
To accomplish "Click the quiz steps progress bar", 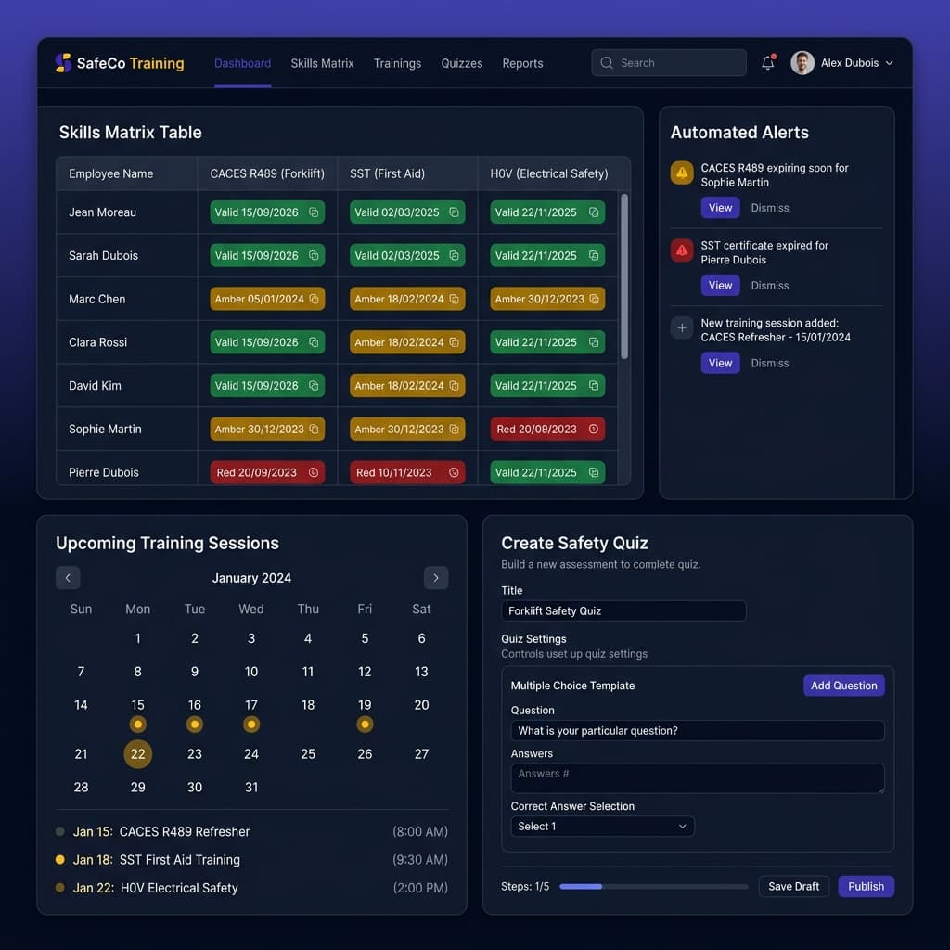I will 653,887.
